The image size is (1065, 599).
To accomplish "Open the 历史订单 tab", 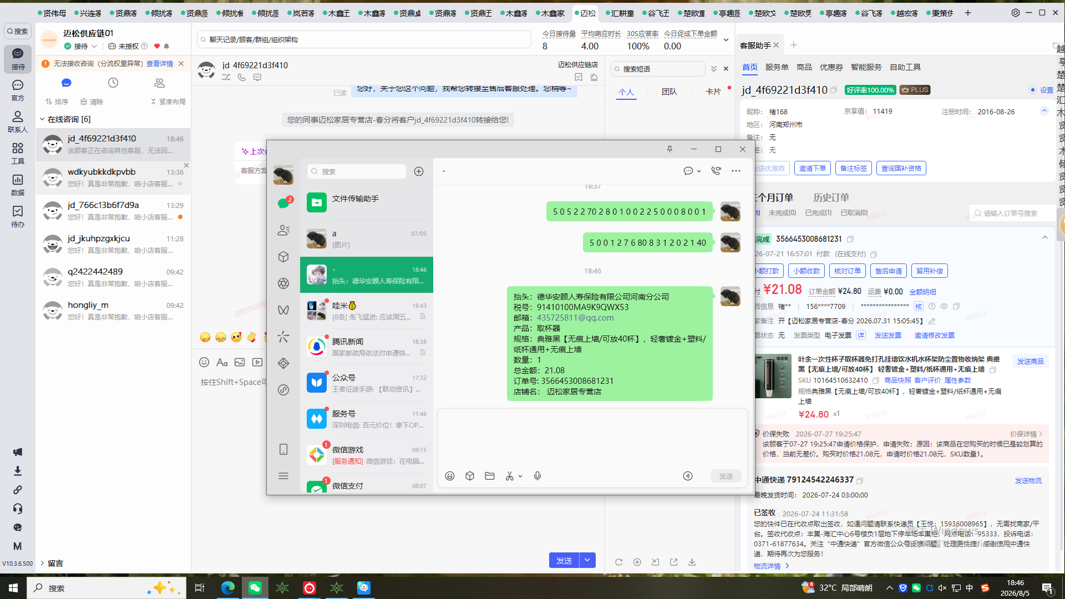I will [831, 197].
